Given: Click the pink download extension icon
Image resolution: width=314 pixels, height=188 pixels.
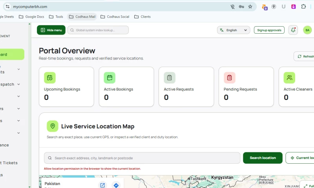Looking at the screenshot, I should click(x=293, y=7).
